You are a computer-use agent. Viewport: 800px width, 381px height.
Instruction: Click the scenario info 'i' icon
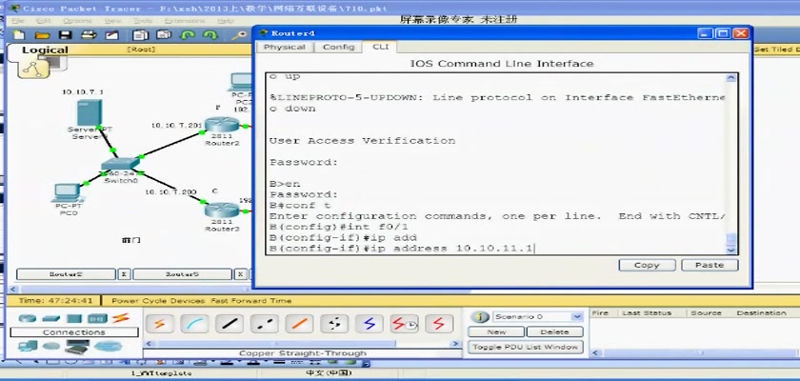480,317
